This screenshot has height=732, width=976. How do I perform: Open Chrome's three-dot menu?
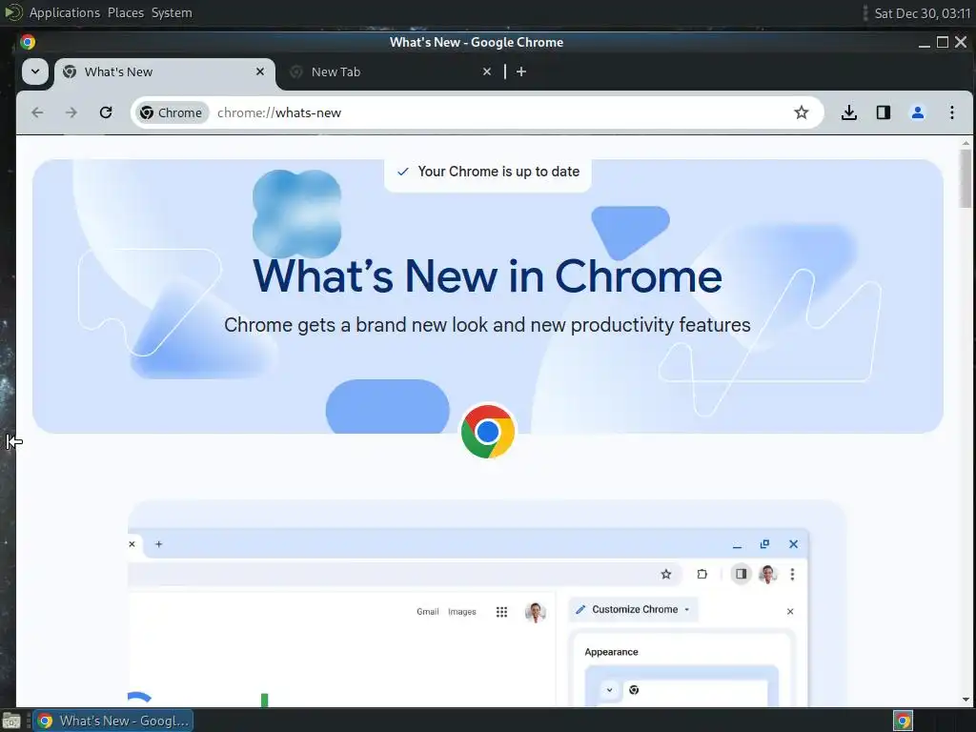pyautogui.click(x=952, y=112)
